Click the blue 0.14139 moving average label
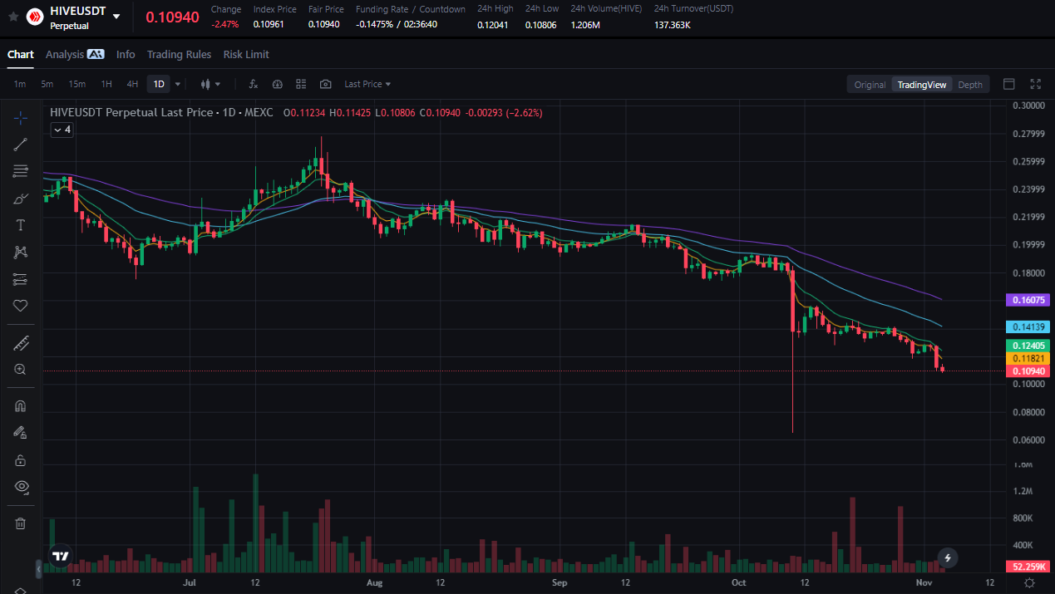The image size is (1055, 594). 1028,327
